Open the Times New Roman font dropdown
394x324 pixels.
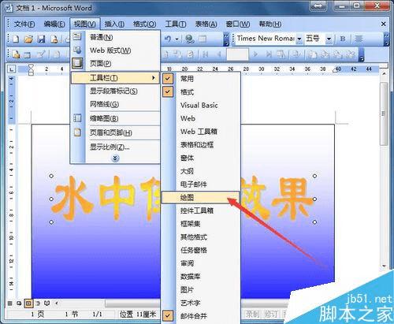coord(299,39)
